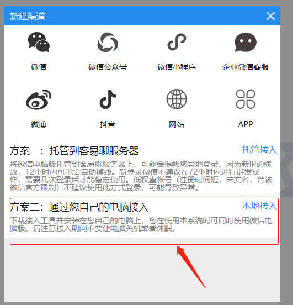Viewport: 293px width, 305px height.
Task: Click the APP text label
Action: (246, 124)
